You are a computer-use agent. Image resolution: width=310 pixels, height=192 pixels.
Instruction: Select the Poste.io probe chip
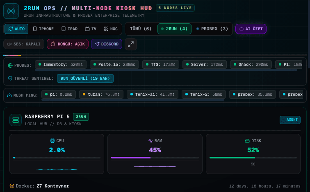114,65
